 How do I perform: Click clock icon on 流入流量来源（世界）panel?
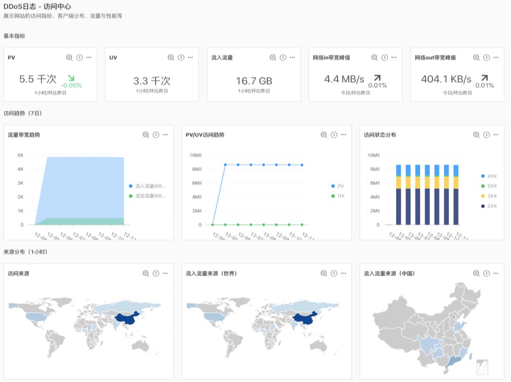334,274
